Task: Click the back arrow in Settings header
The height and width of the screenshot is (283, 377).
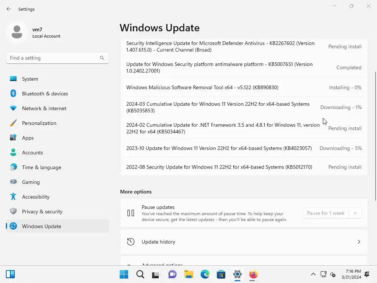Action: (x=9, y=9)
